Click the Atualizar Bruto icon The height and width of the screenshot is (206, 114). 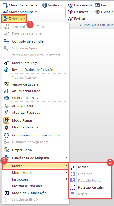(6, 106)
